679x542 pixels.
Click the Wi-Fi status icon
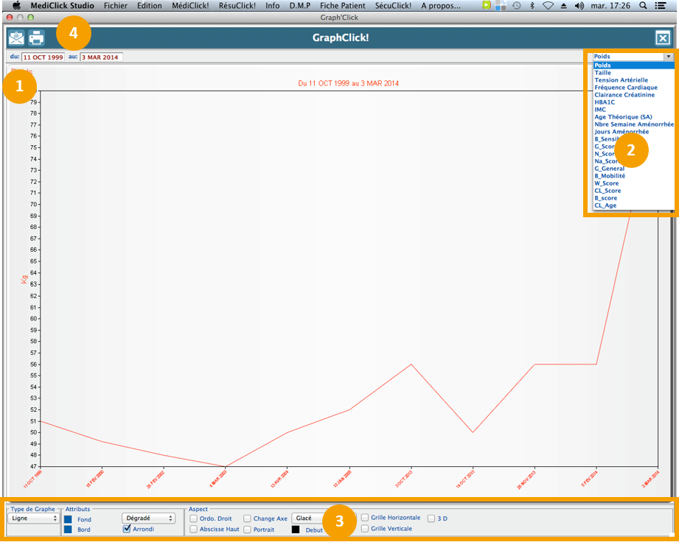[x=548, y=5]
